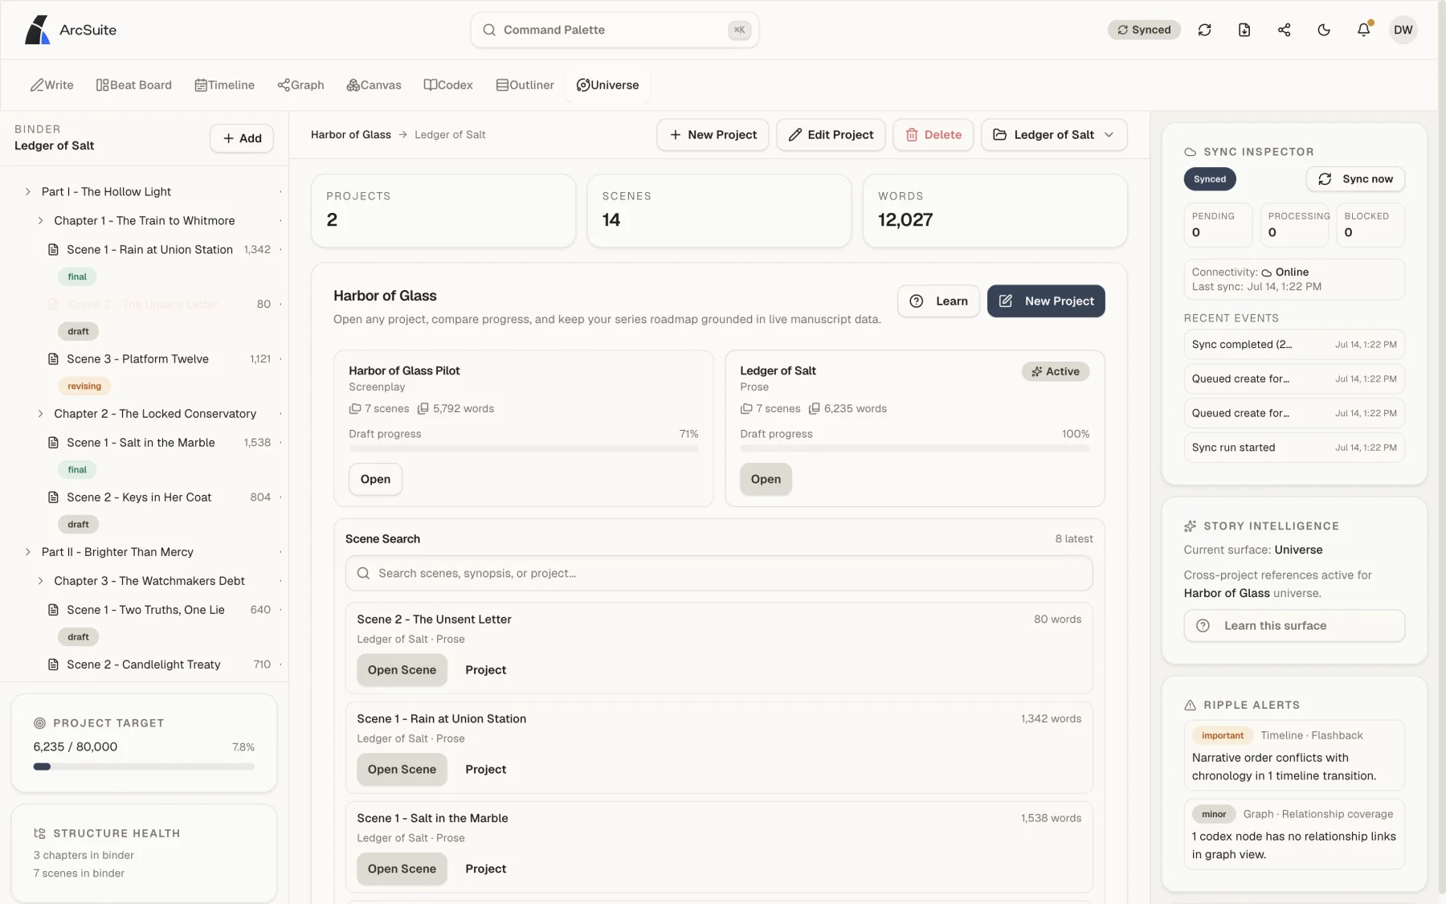Viewport: 1446px width, 904px height.
Task: Open the Ledger of Salt project dropdown
Action: pos(1054,135)
